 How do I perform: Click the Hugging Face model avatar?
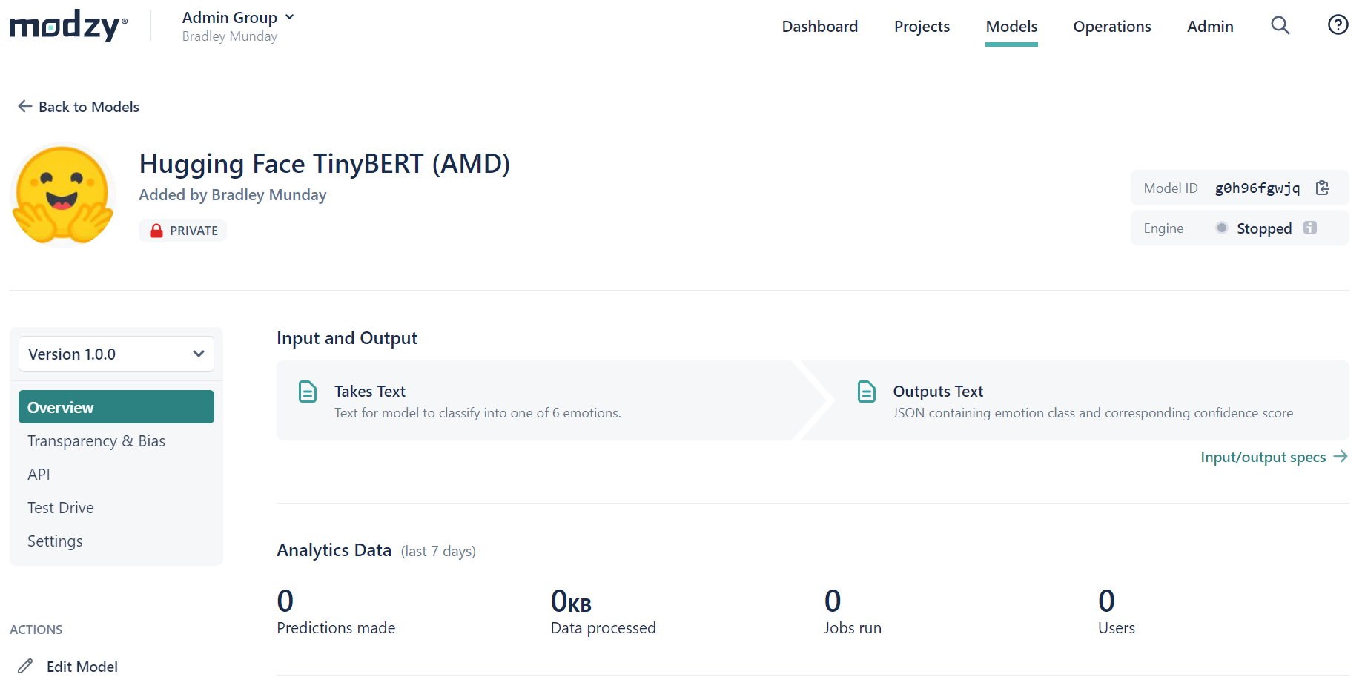click(x=63, y=195)
